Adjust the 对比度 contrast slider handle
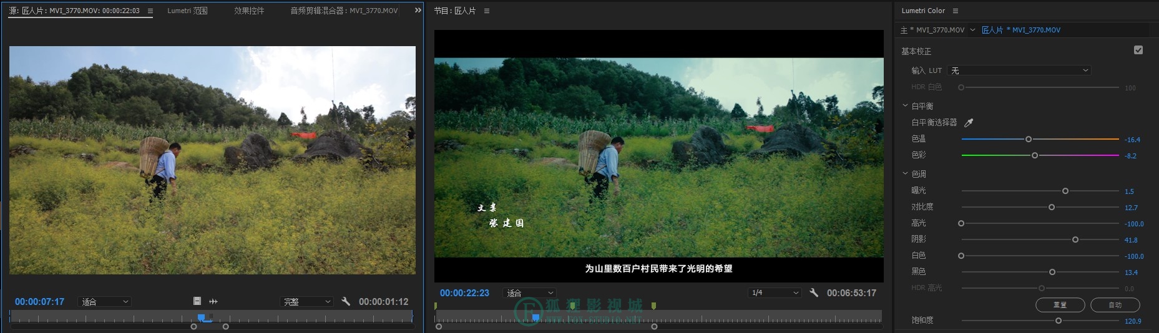Image resolution: width=1159 pixels, height=333 pixels. click(x=1052, y=207)
